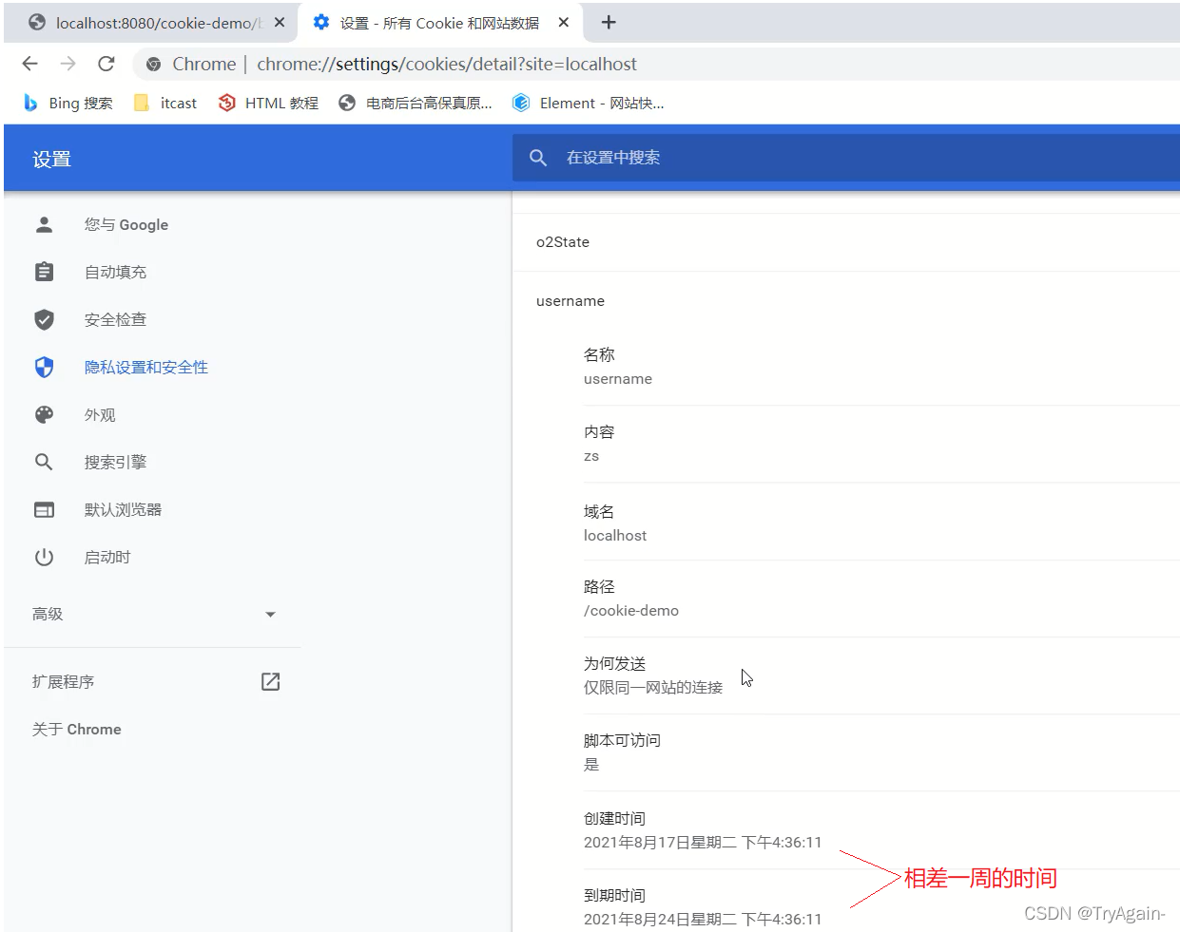This screenshot has height=932, width=1180.
Task: Select the 自动填充 clipboard icon in sidebar
Action: pos(44,272)
